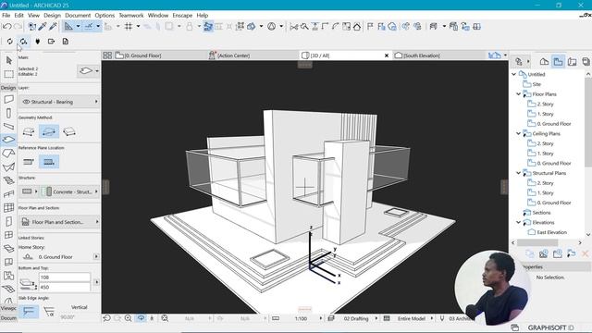Click the home-shaped toolbar icon
Image resolution: width=592 pixels, height=333 pixels.
pos(357,27)
